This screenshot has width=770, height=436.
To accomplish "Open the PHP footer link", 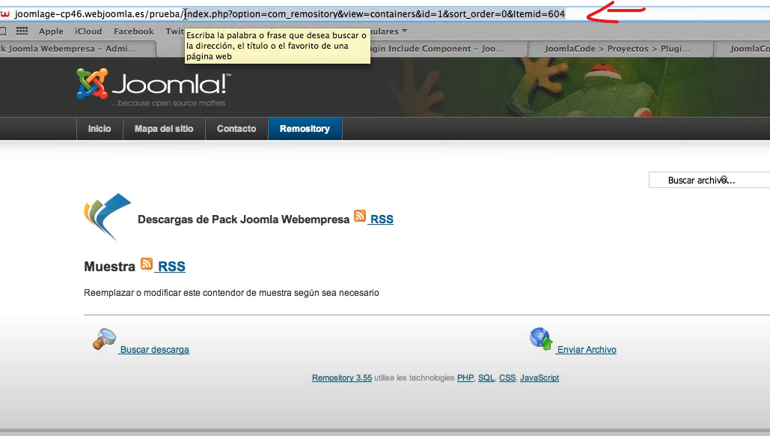I will pos(465,378).
